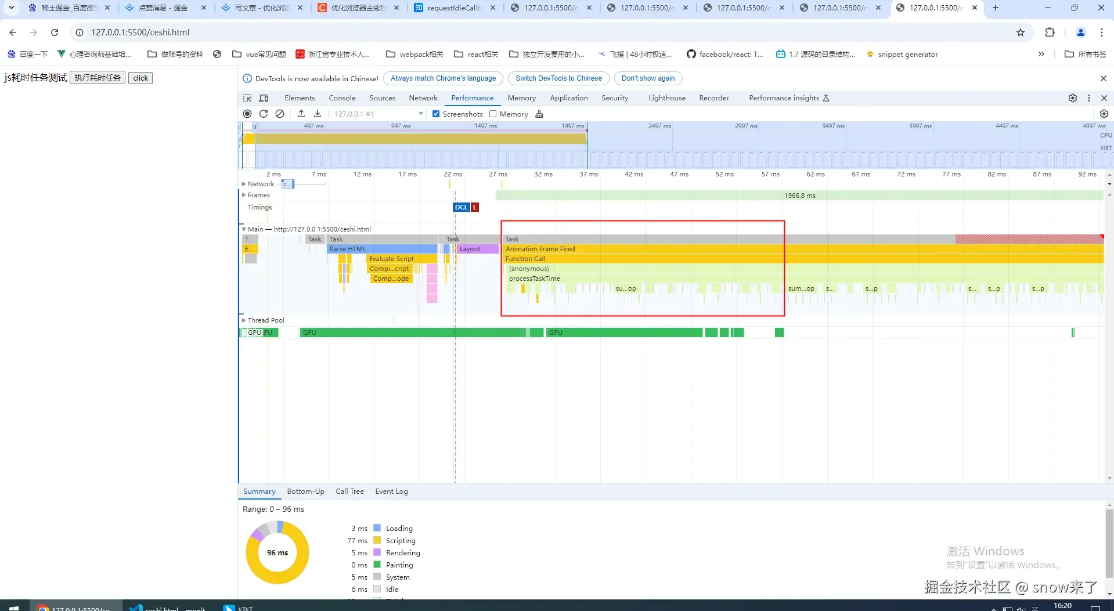This screenshot has height=611, width=1114.
Task: Toggle the device toolbar icon
Action: click(x=264, y=98)
